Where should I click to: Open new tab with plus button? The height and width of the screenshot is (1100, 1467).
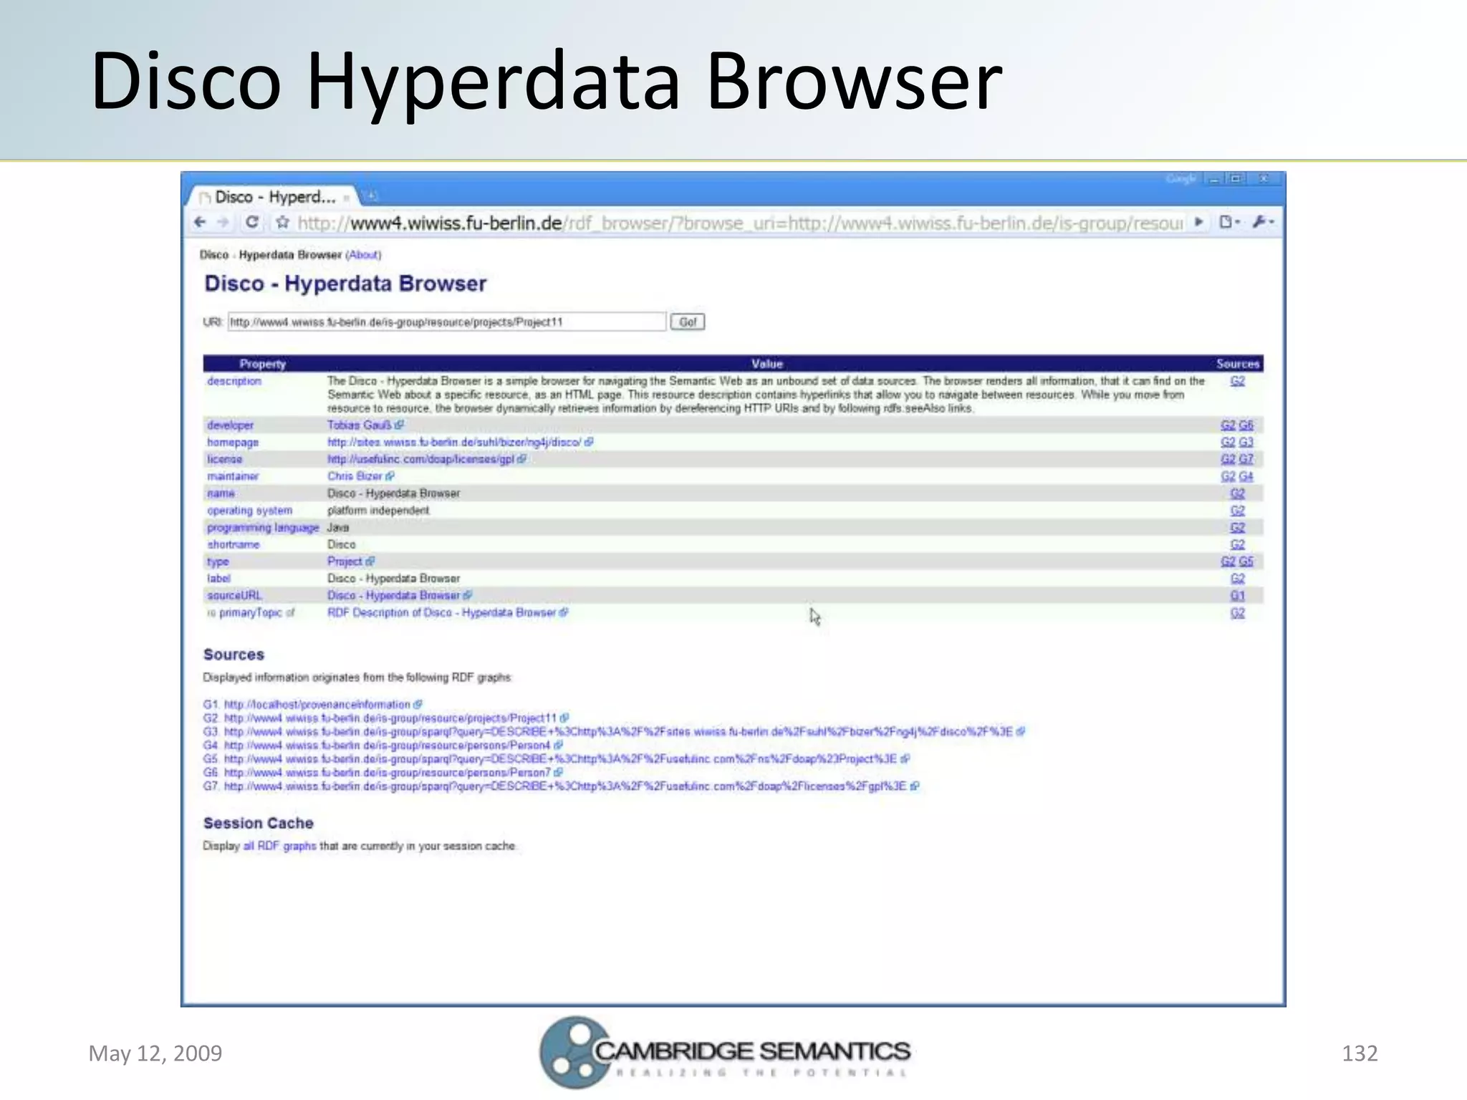(x=372, y=196)
